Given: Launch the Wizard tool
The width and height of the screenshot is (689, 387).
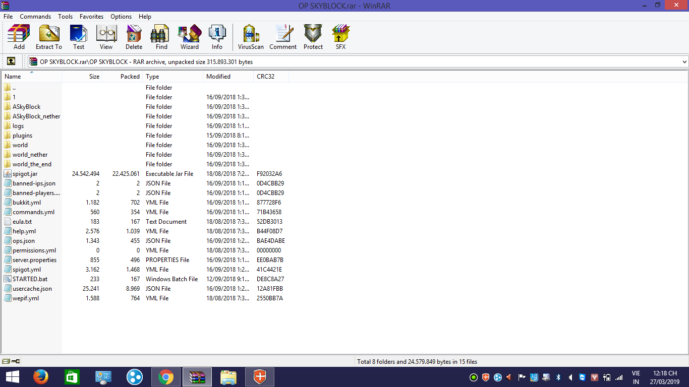Looking at the screenshot, I should (x=190, y=37).
